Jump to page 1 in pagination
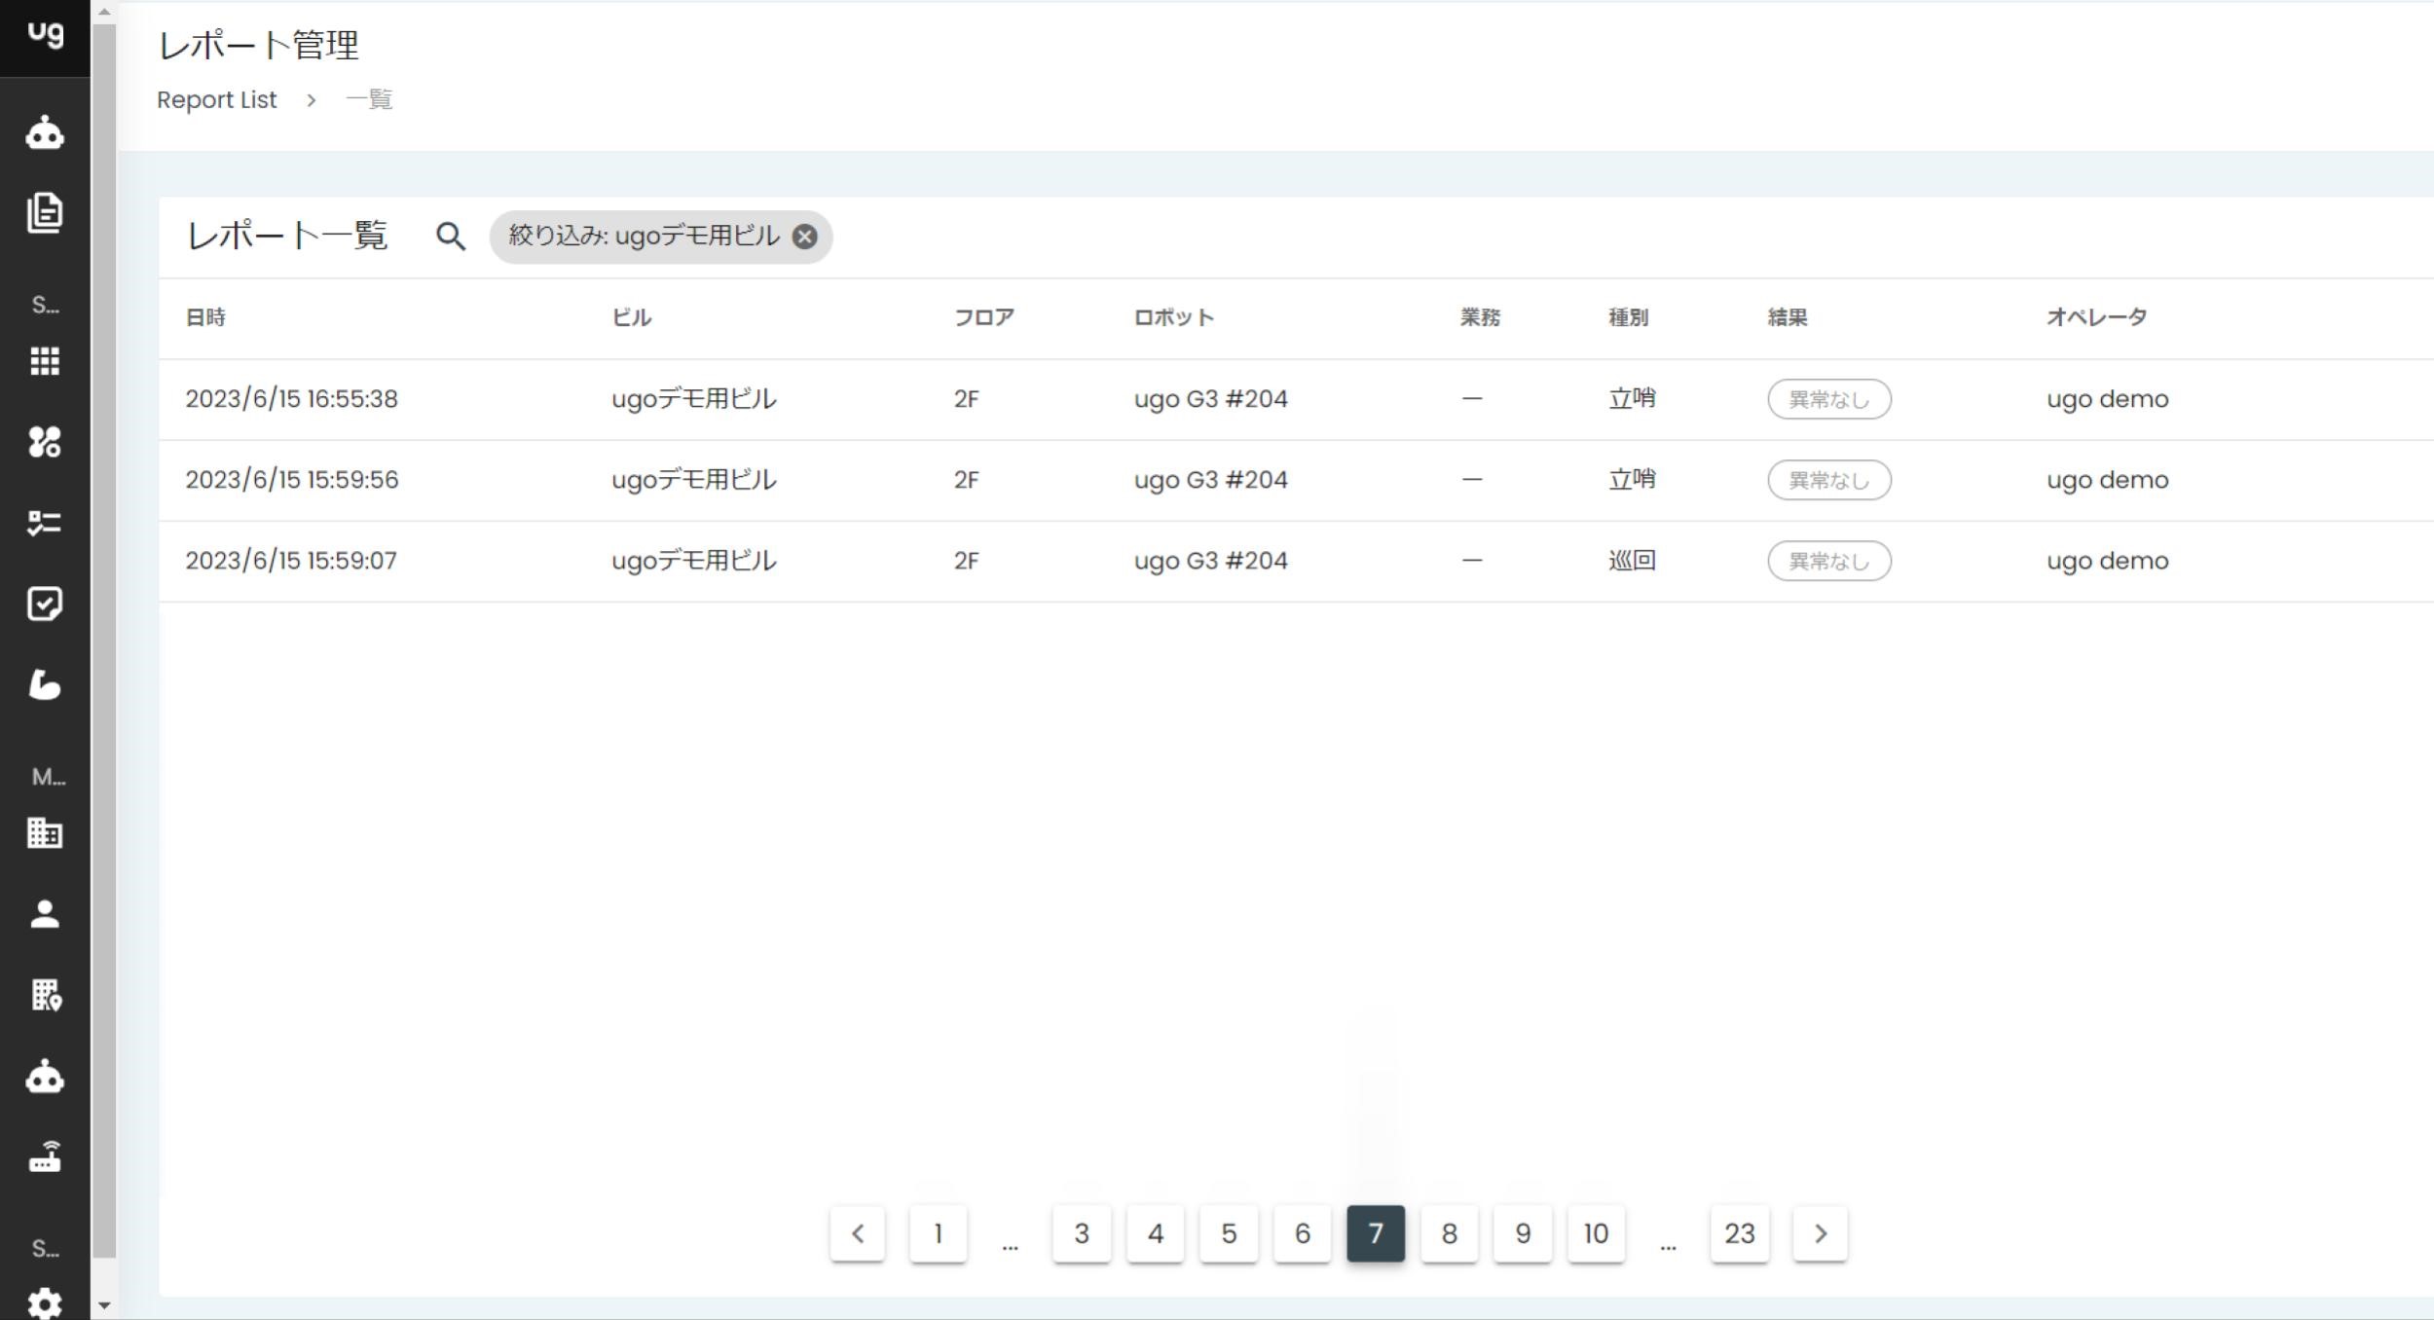The height and width of the screenshot is (1320, 2434). coord(937,1232)
